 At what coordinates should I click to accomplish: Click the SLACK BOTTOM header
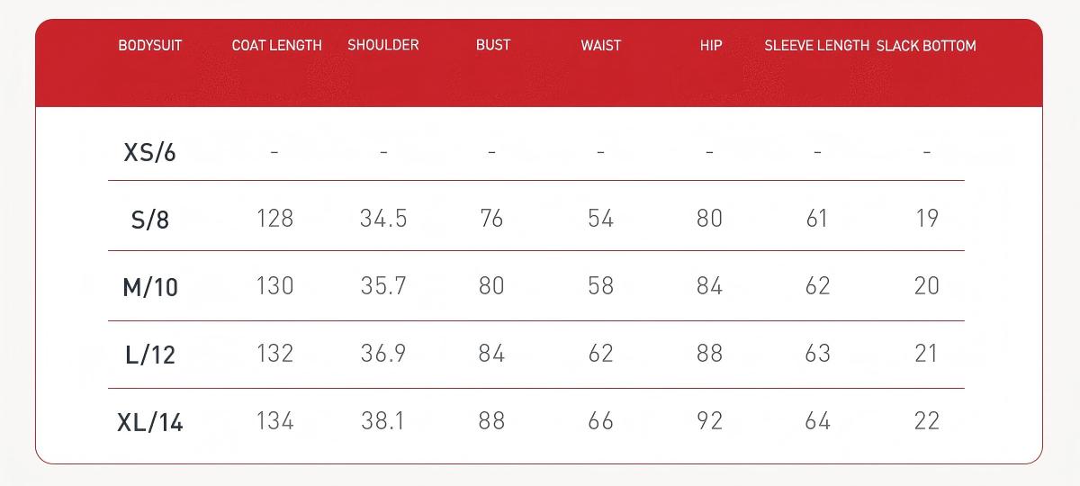point(925,45)
